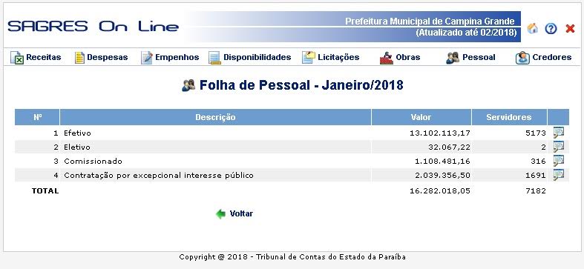Open details icon for Efetivo row
Viewport: 584px width, 269px height.
pyautogui.click(x=558, y=133)
